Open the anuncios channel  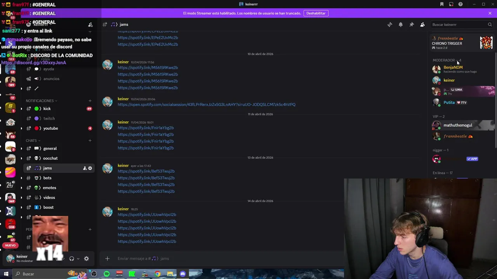coord(59,79)
